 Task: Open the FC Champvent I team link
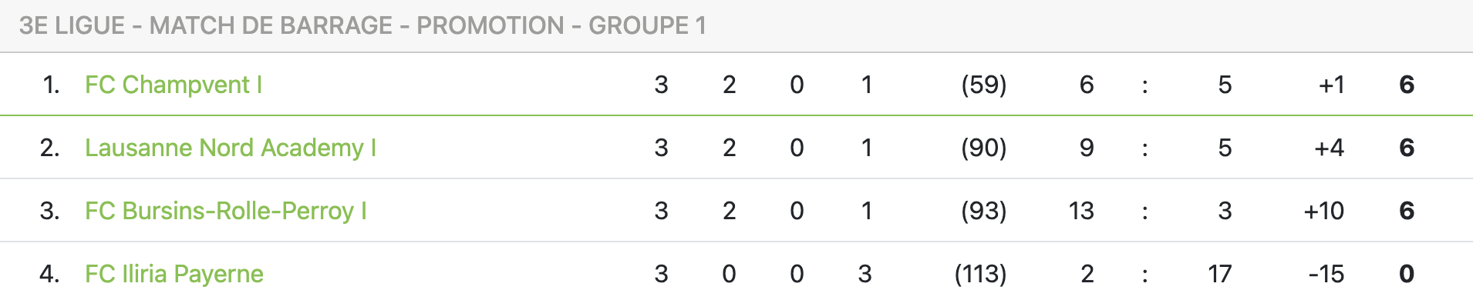pos(174,85)
